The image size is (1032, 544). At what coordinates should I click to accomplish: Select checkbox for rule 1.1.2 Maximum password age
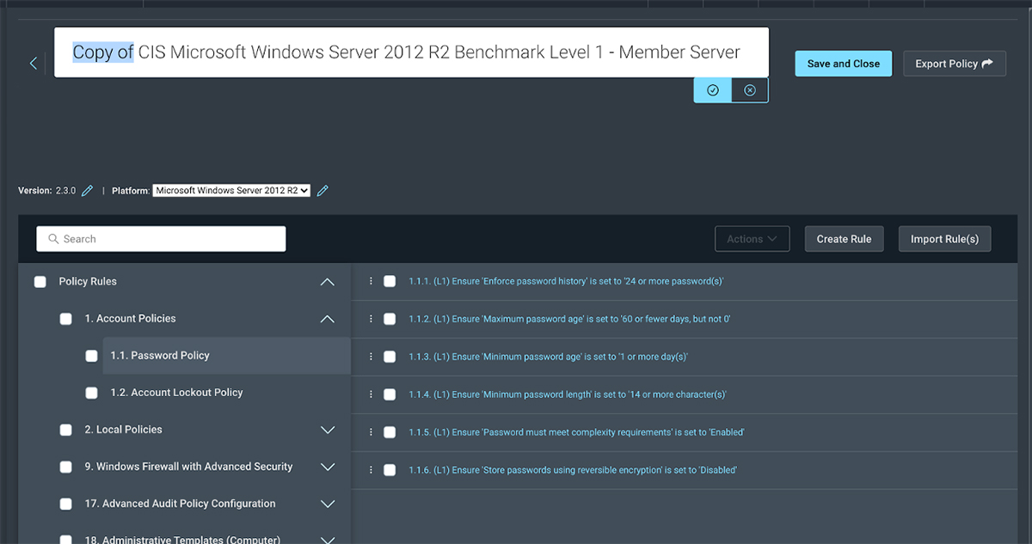390,319
